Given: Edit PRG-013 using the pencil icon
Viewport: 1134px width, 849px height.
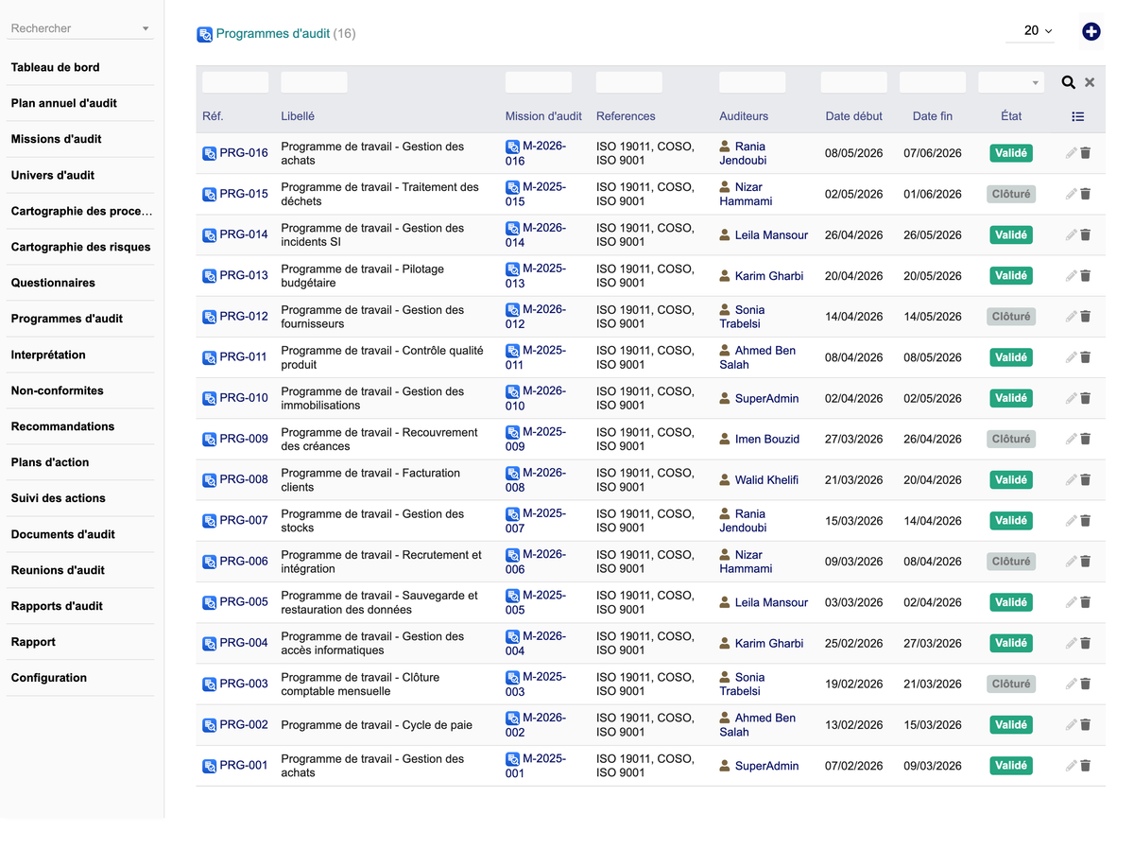Looking at the screenshot, I should [1071, 275].
